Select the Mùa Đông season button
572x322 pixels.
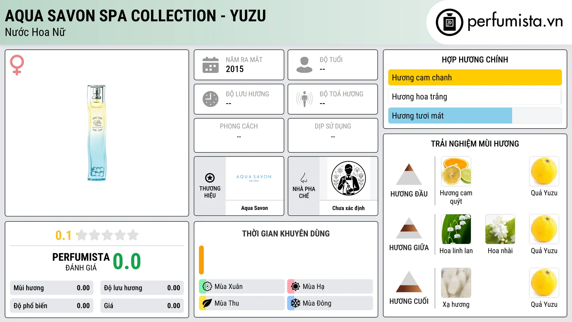click(x=330, y=303)
